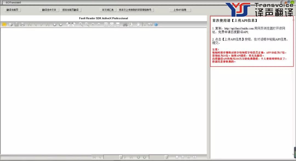Click the previous view round icon in top toolbar
This screenshot has width=296, height=161.
click(x=55, y=25)
